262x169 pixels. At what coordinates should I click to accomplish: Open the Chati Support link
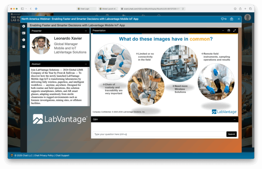(x=63, y=155)
